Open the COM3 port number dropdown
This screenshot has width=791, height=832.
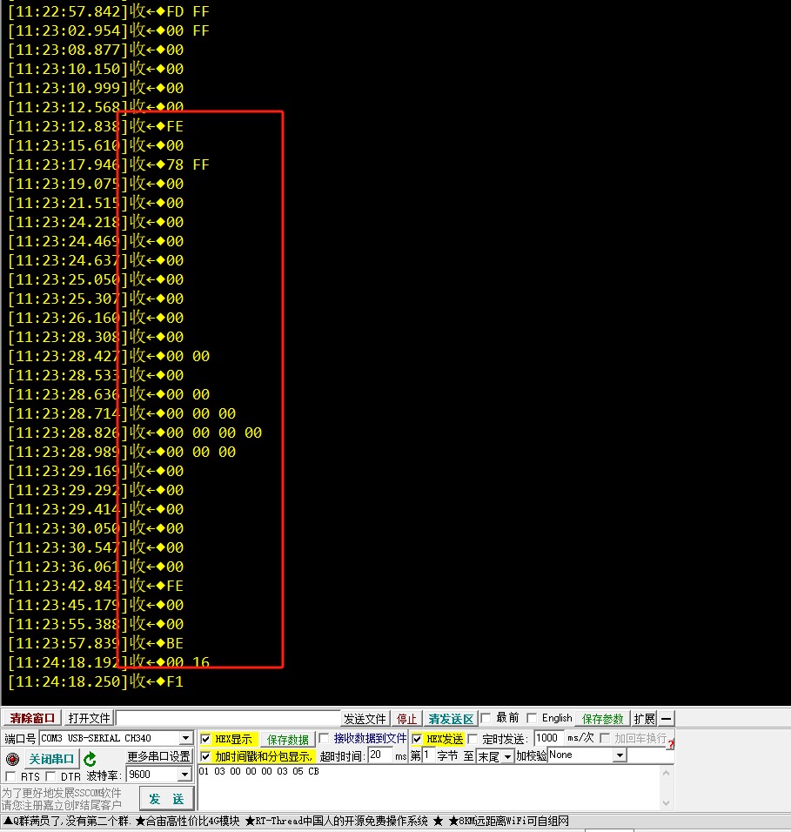point(185,738)
